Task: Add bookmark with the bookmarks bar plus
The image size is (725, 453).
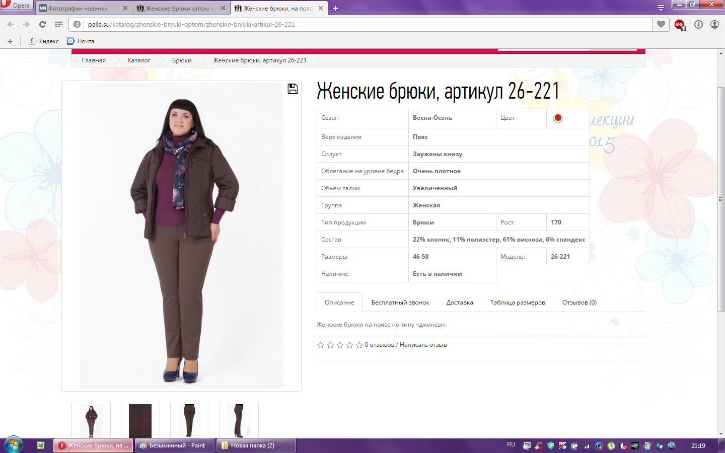Action: (x=10, y=41)
